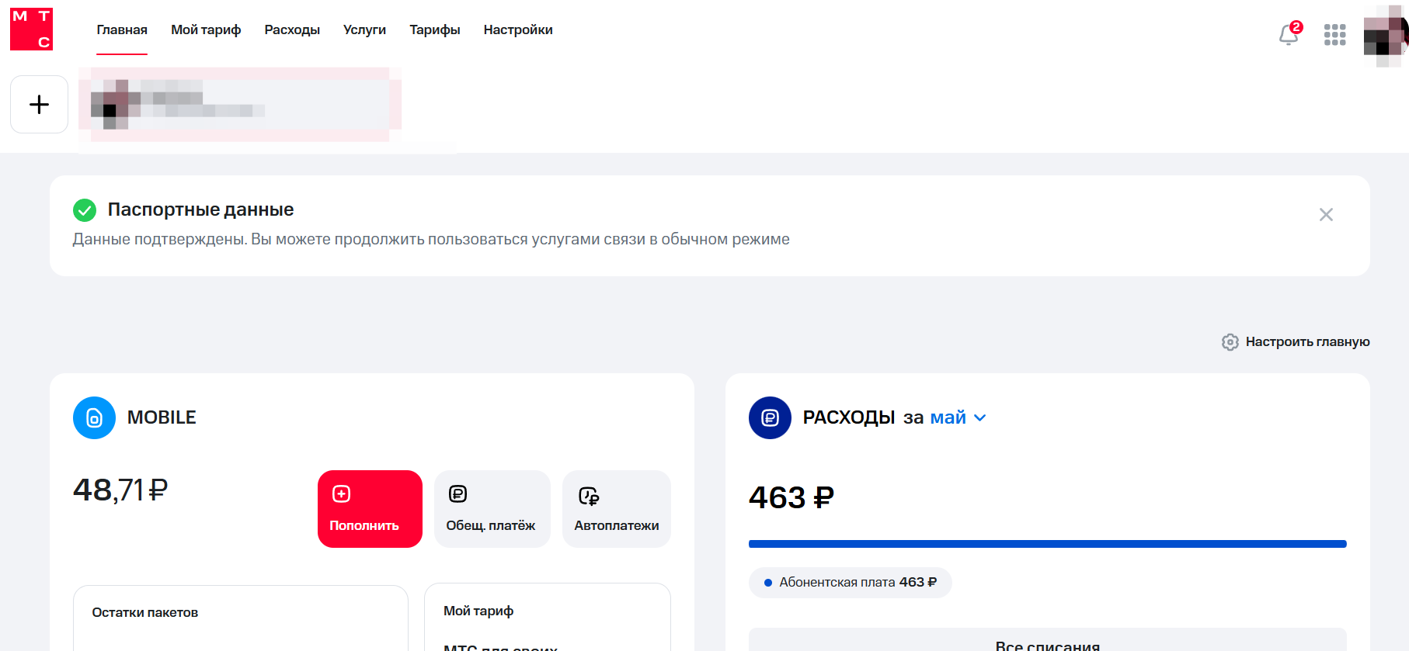Open the Остатки пакетов card
Screen dimensions: 1409x651
click(240, 618)
